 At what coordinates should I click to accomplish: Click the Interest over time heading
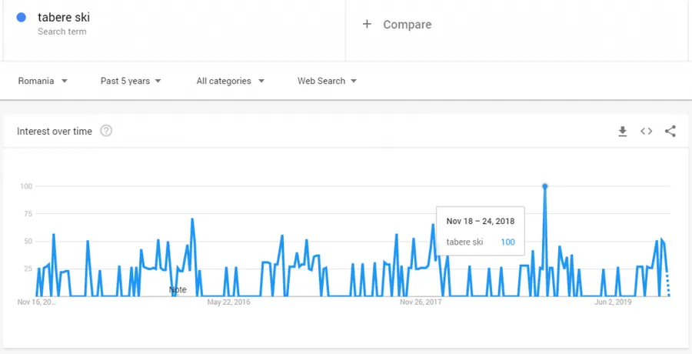coord(55,132)
